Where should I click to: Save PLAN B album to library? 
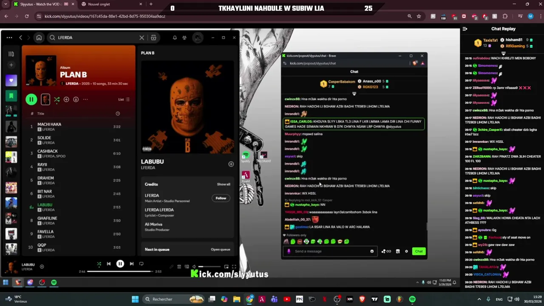66,99
